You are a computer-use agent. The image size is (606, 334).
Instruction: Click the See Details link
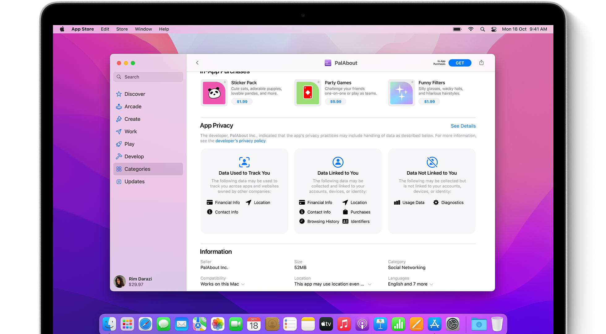click(x=463, y=126)
